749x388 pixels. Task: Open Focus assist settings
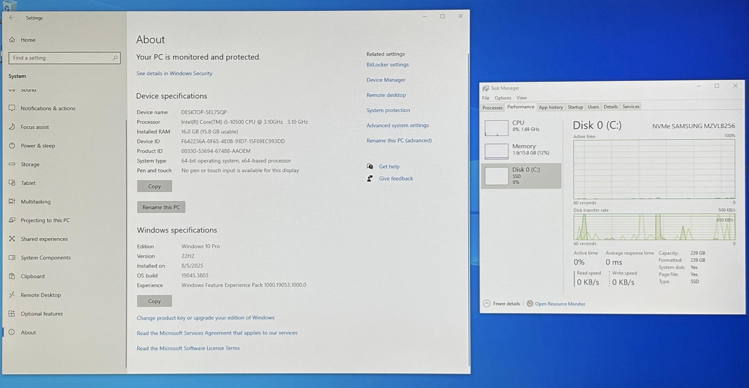coord(34,127)
